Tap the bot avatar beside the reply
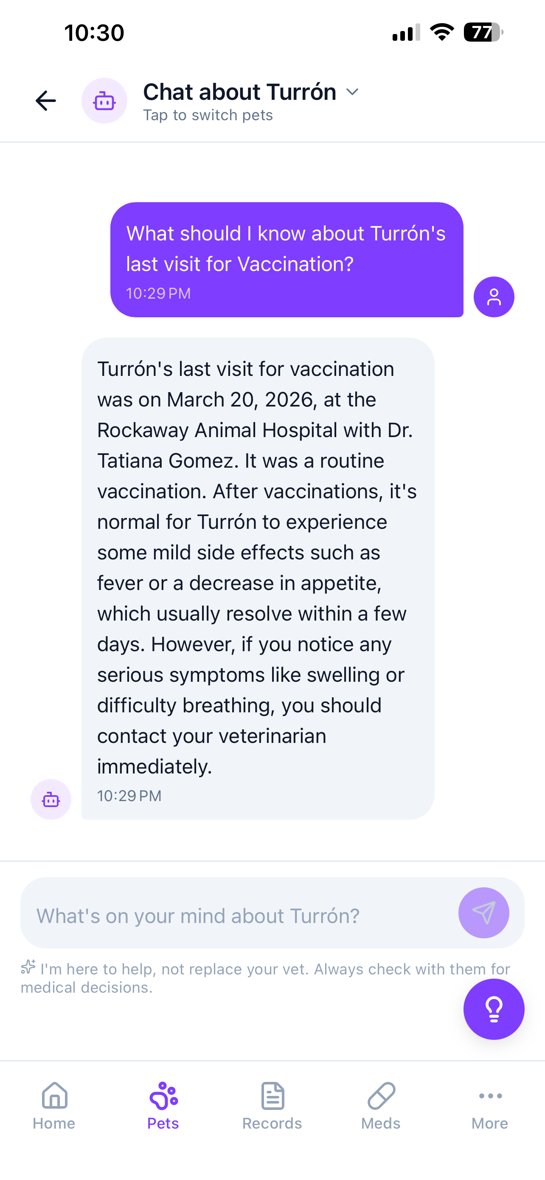 tap(51, 799)
